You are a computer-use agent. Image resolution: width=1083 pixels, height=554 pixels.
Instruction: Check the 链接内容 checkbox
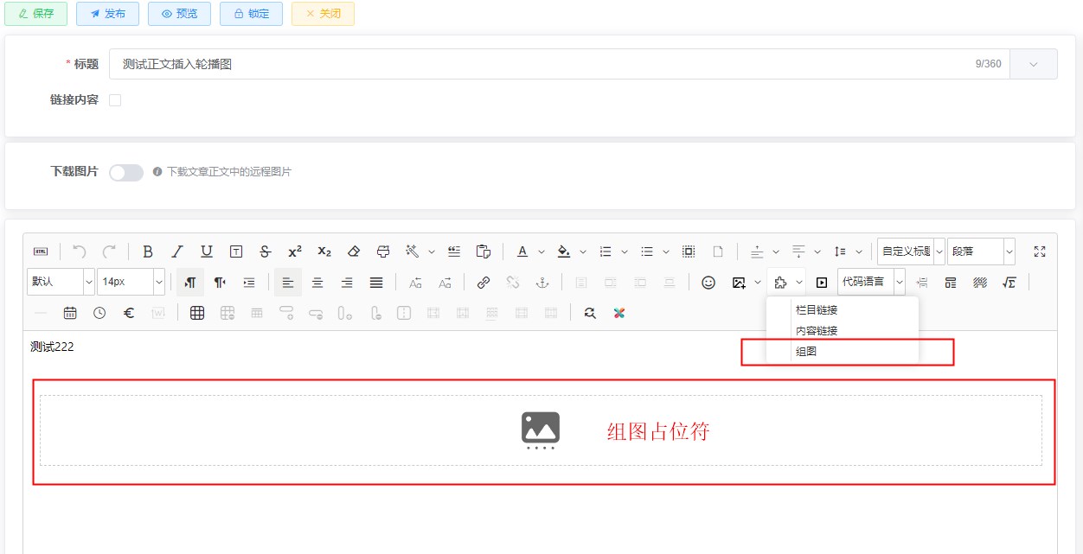pyautogui.click(x=115, y=100)
